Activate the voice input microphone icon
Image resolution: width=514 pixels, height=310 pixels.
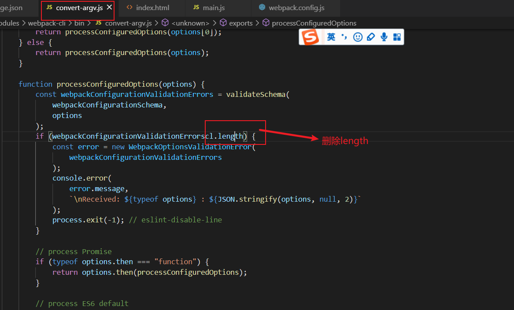click(384, 37)
